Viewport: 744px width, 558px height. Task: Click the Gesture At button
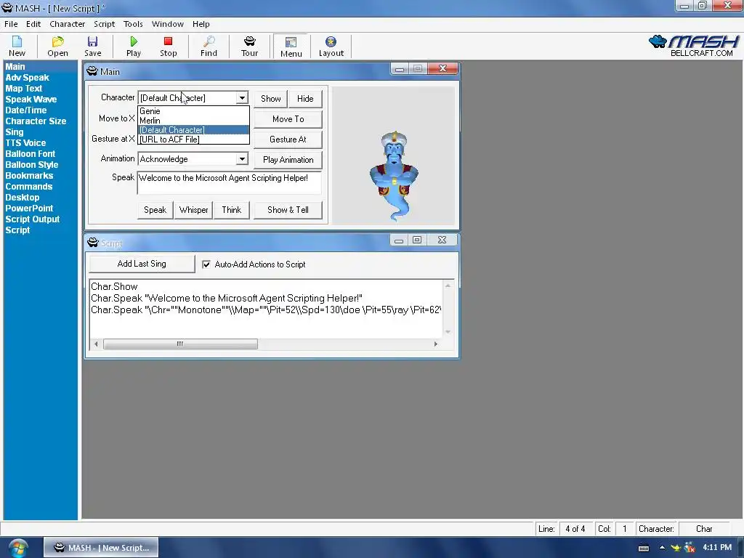point(288,139)
